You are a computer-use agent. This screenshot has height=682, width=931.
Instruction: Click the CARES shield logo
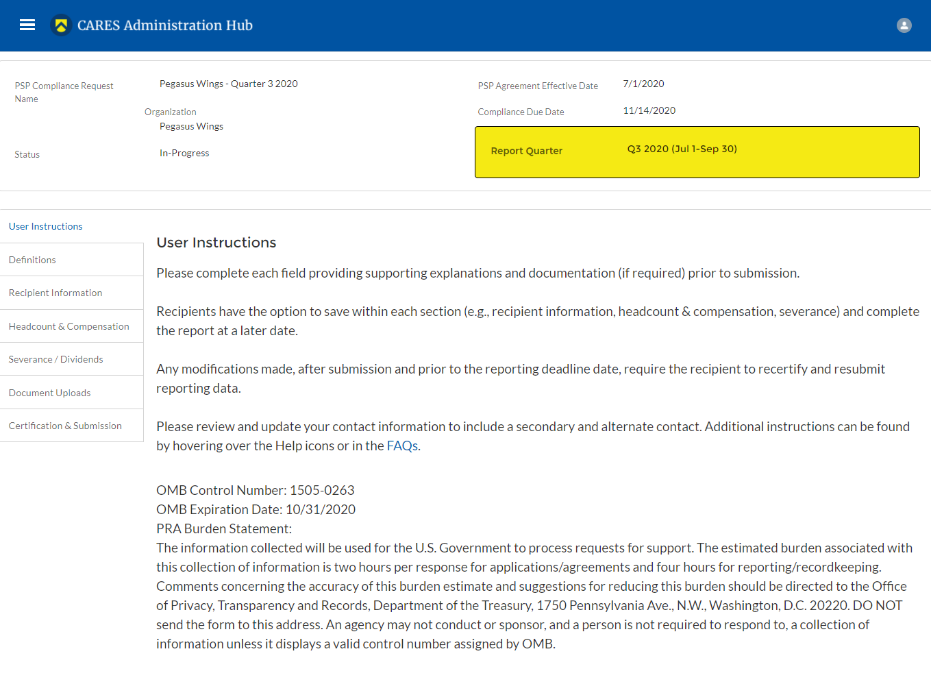[x=61, y=25]
